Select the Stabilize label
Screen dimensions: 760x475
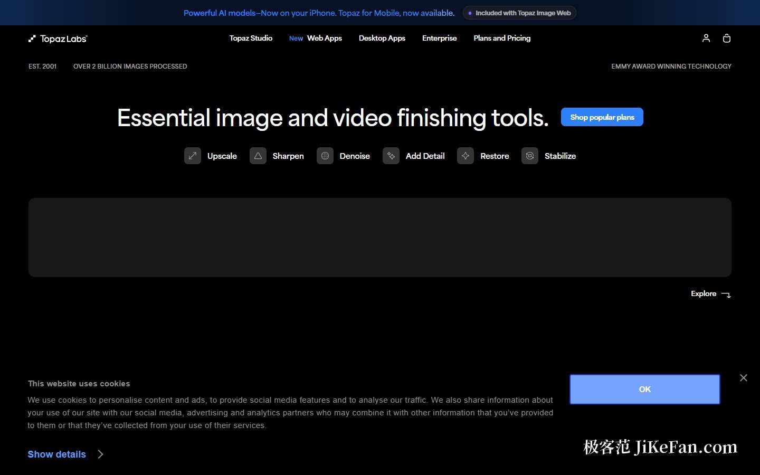560,156
